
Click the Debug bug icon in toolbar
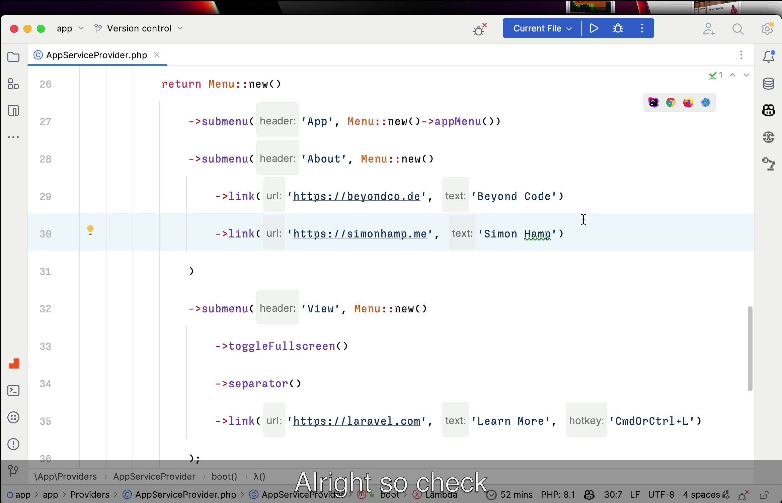(618, 28)
